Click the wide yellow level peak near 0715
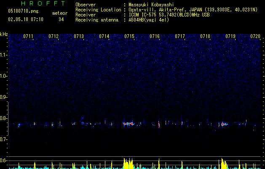The image size is (265, 169). [128, 164]
